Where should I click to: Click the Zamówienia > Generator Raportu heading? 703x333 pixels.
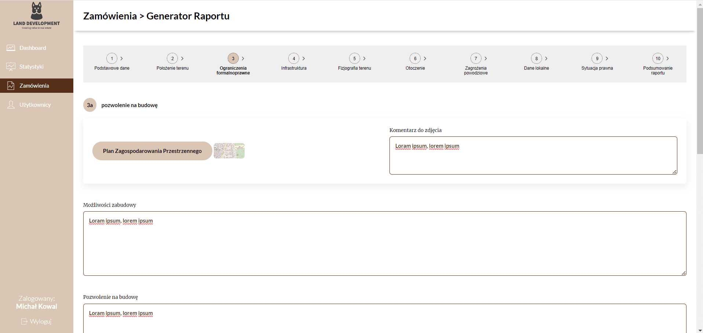156,16
